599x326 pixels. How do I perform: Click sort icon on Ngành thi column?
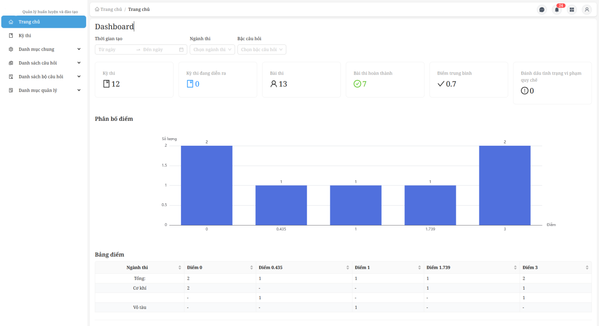(180, 267)
